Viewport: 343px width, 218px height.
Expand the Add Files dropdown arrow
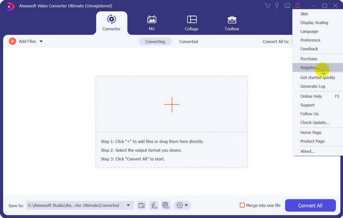41,41
